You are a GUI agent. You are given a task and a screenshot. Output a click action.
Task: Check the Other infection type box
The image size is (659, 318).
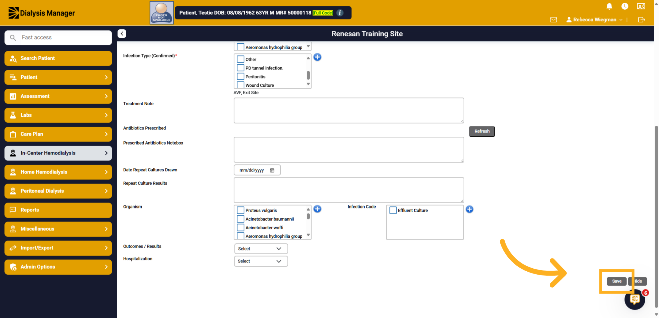[x=240, y=59]
